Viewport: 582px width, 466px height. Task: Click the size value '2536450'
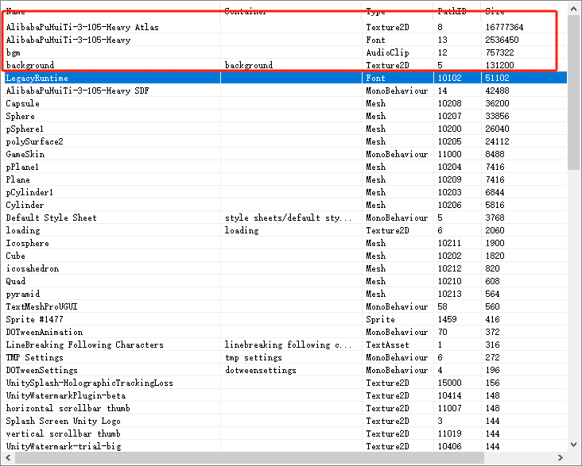[502, 40]
